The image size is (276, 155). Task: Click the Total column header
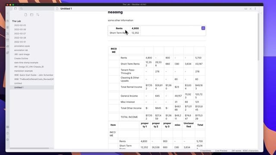click(x=200, y=125)
